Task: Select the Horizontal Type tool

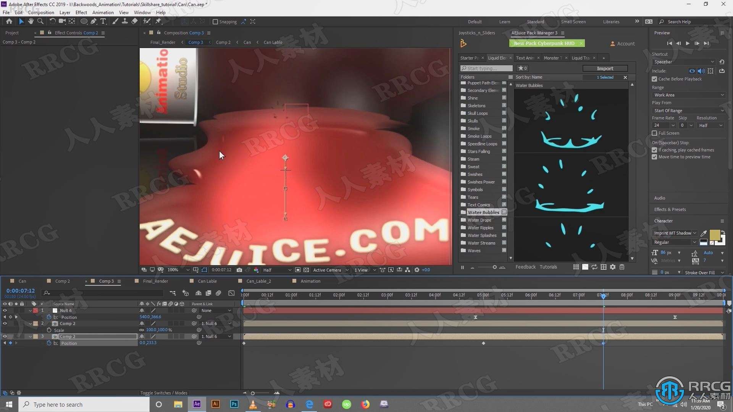Action: pyautogui.click(x=103, y=21)
